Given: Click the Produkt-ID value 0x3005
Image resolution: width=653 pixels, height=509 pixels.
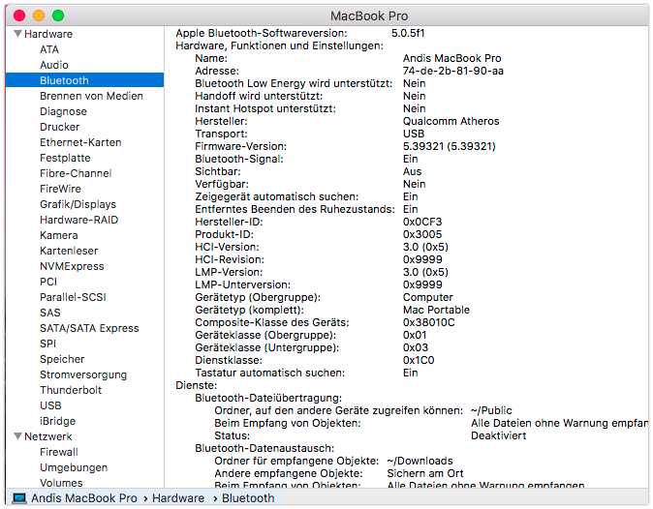Looking at the screenshot, I should [422, 234].
